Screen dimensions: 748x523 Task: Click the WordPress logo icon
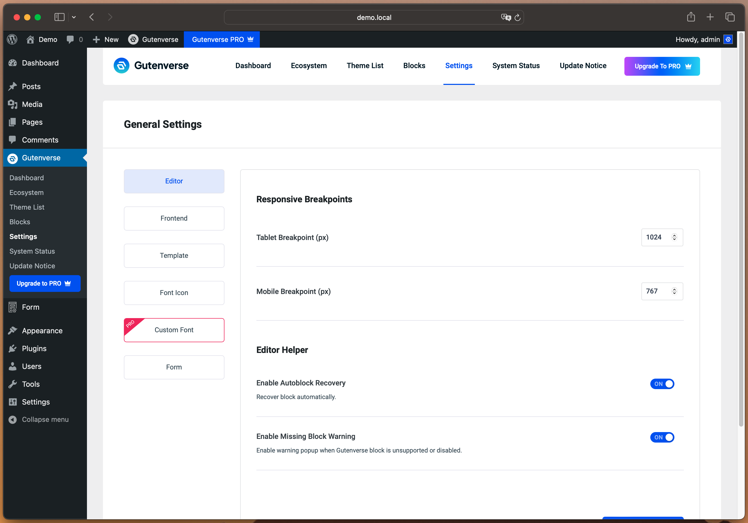coord(12,39)
